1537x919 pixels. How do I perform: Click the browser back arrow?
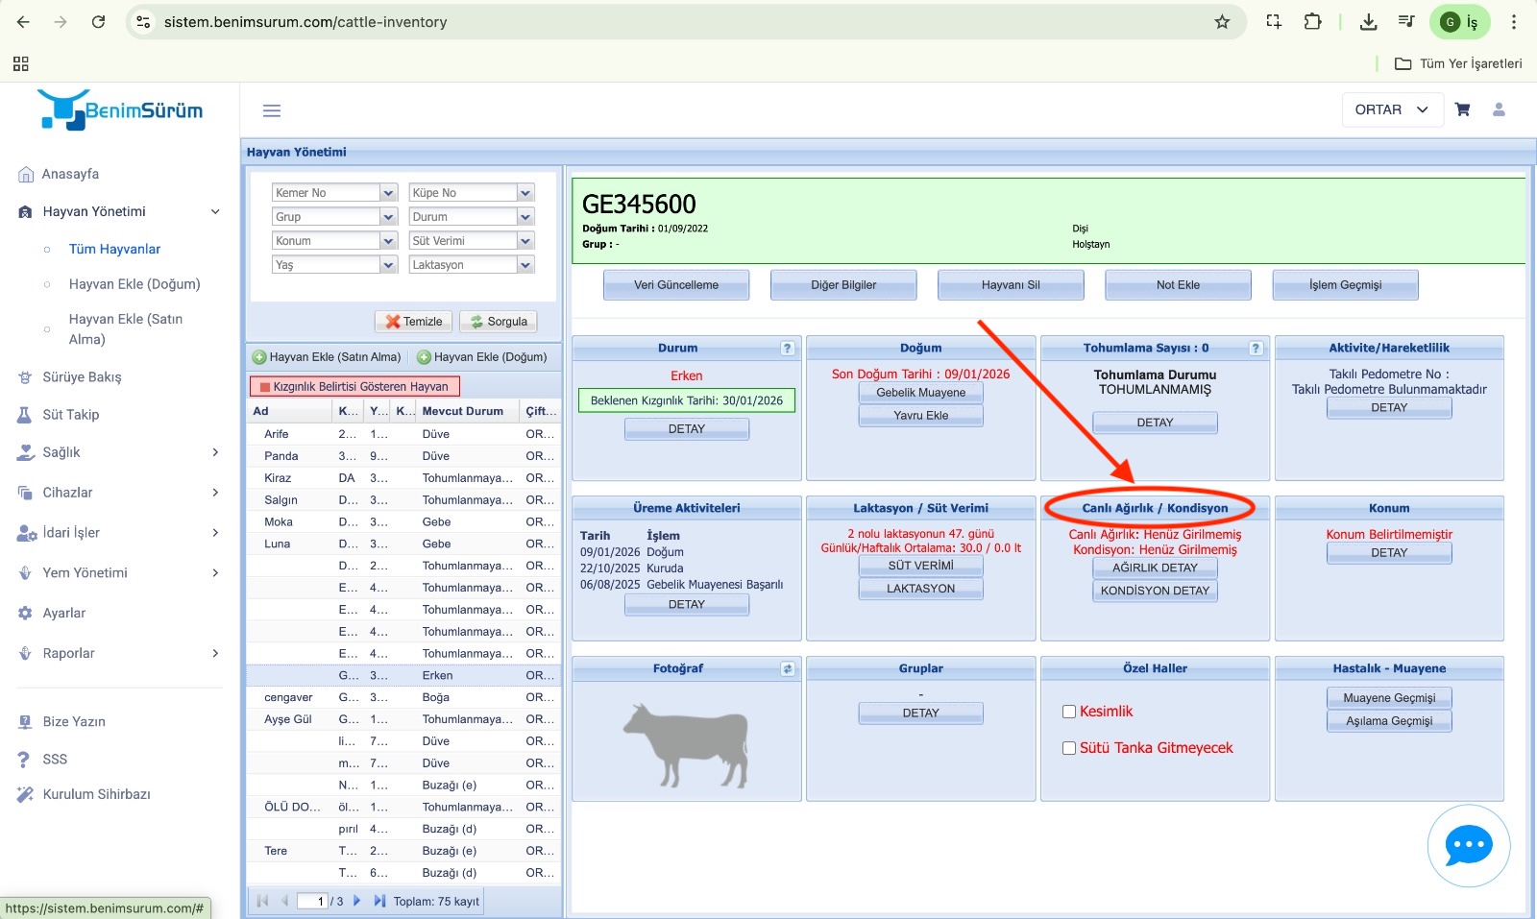coord(23,22)
